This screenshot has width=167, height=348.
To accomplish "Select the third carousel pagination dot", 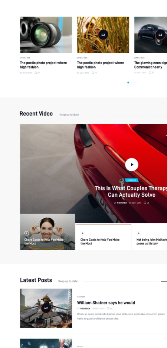I will pyautogui.click(x=135, y=83).
